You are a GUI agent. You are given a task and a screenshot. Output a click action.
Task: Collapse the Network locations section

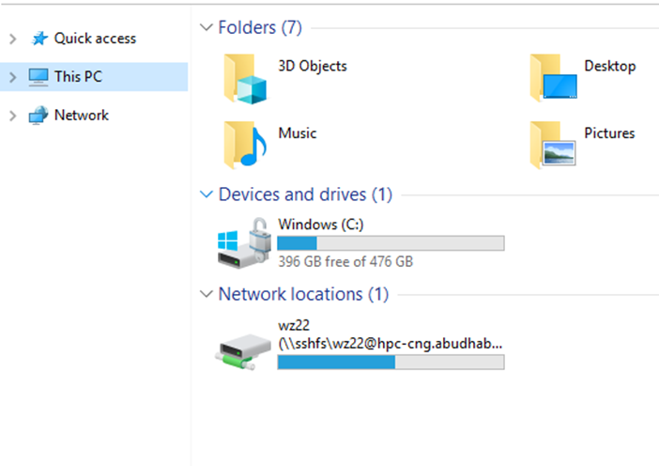(207, 294)
